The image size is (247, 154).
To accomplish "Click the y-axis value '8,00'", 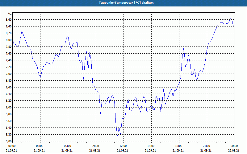I will pyautogui.click(x=9, y=40).
